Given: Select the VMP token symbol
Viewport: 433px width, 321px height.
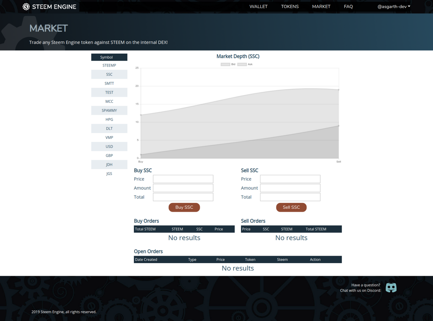Looking at the screenshot, I should coord(109,138).
